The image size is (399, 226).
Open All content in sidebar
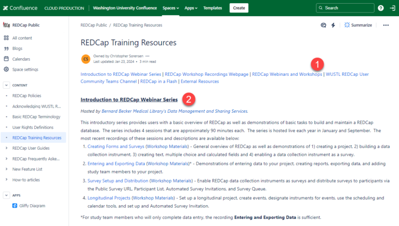click(22, 38)
